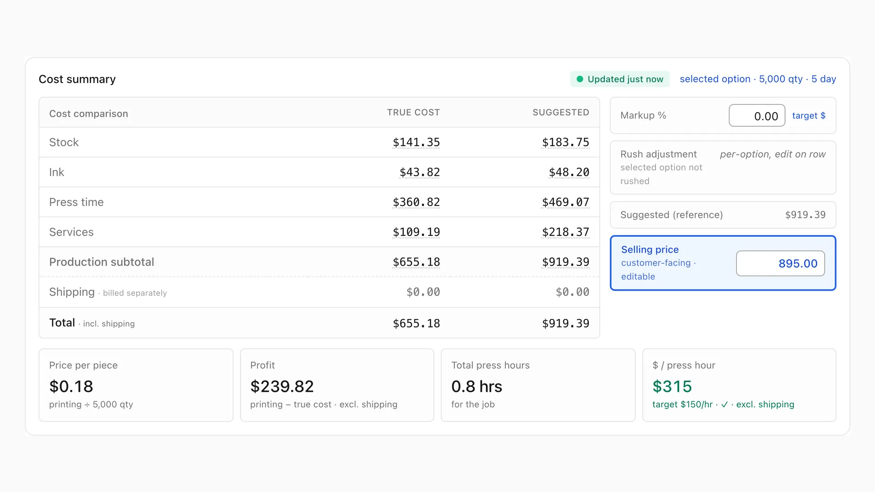Click the 'Selling price' label
875x492 pixels.
tap(649, 250)
